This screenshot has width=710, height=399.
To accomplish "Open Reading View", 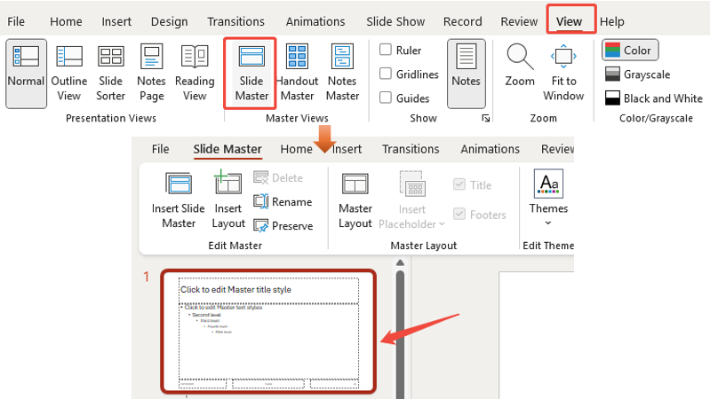I will point(195,74).
